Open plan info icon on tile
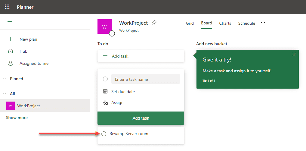 [x=112, y=34]
